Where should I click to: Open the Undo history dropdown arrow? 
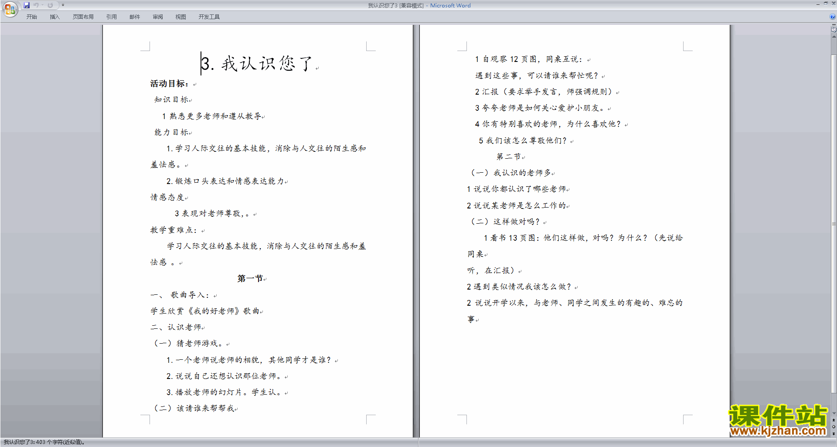(42, 5)
